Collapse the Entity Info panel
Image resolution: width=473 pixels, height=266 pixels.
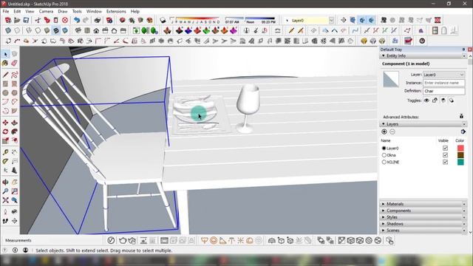tap(384, 56)
